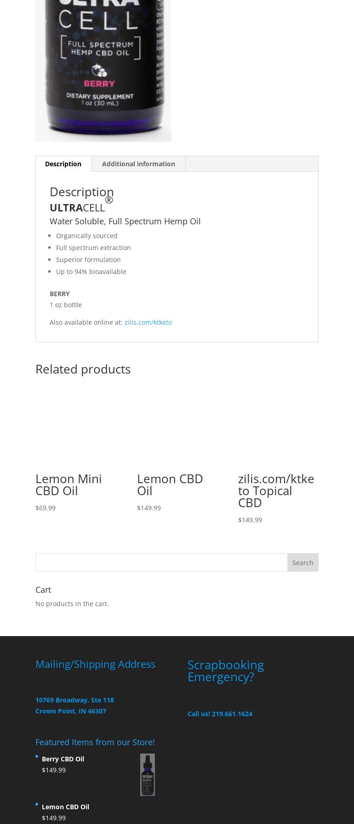Open Lemon CBD Oil under Related products
The image size is (354, 824).
(170, 485)
